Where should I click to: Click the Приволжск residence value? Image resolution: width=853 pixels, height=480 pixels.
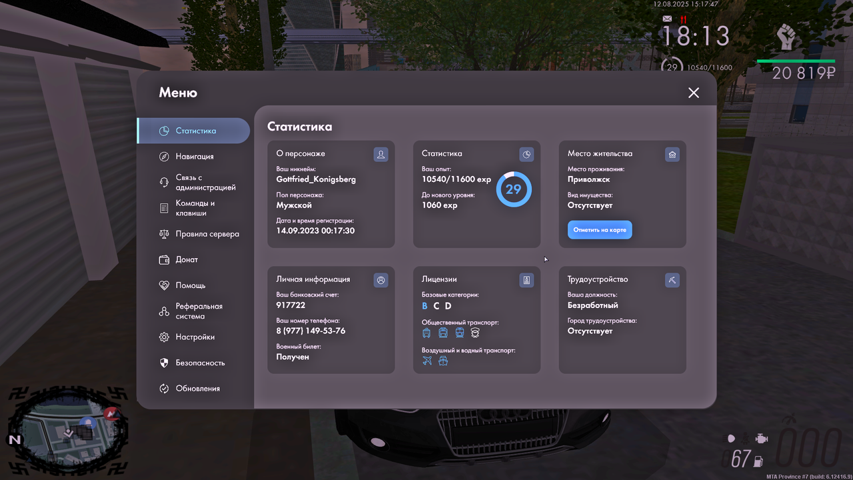coord(588,179)
